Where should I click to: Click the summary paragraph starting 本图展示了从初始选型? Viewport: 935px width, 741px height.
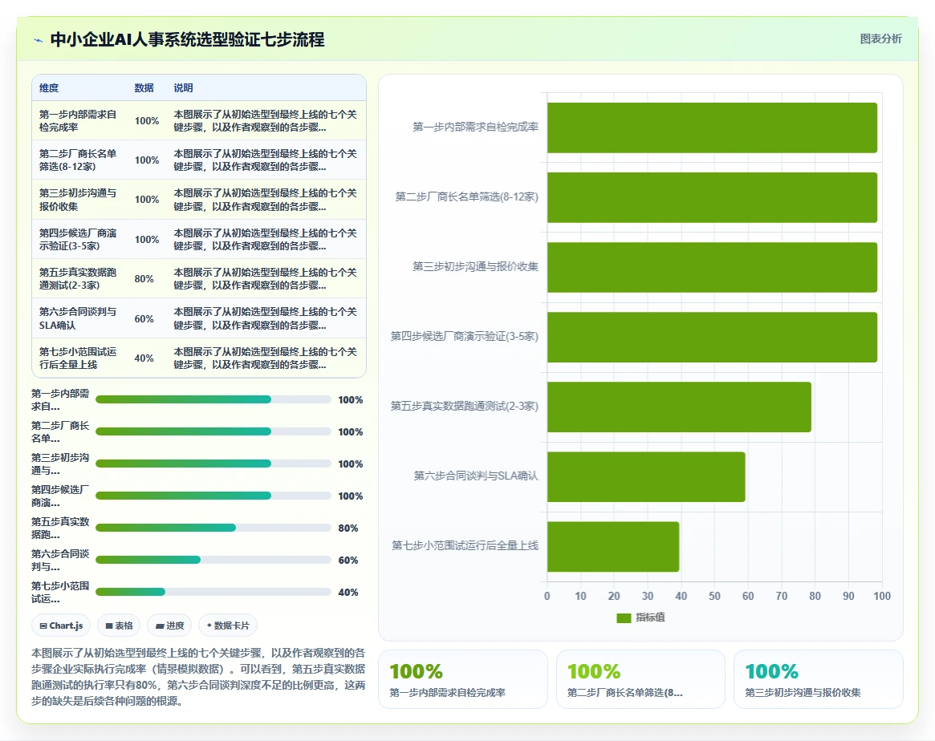click(x=198, y=677)
